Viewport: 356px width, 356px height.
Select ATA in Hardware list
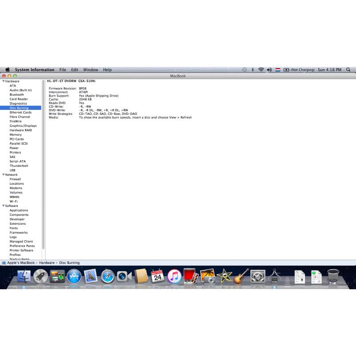[x=13, y=85]
